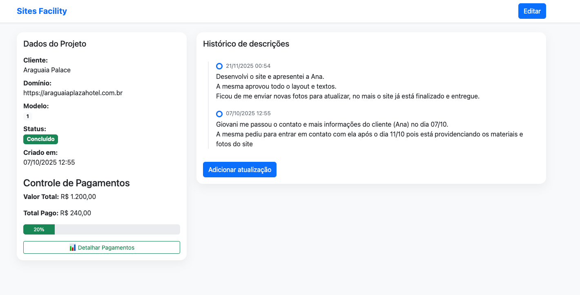Click the blue timeline marker beside 21/11/2025 00:54
The image size is (580, 295).
coord(219,66)
